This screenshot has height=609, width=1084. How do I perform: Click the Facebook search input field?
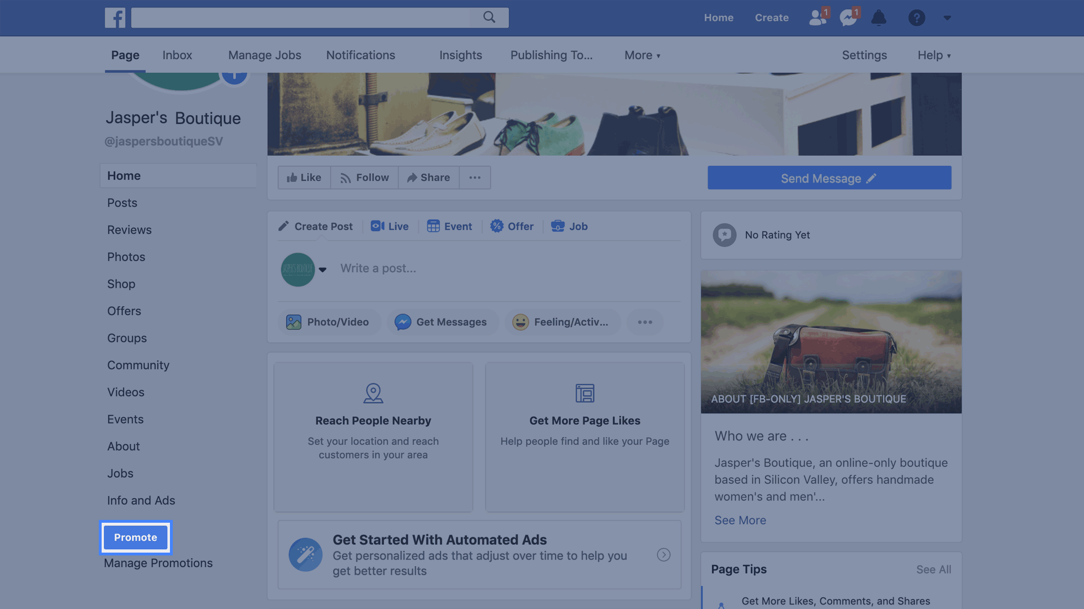pyautogui.click(x=301, y=17)
